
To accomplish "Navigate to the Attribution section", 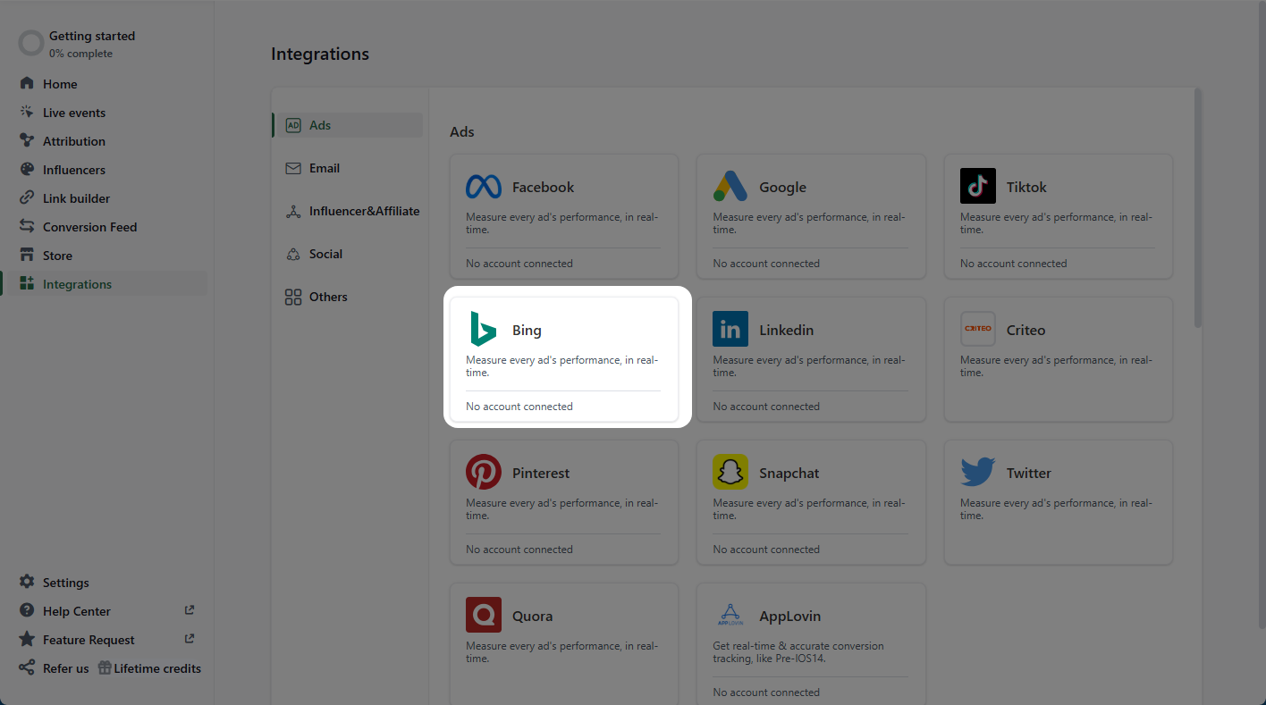I will pos(72,140).
